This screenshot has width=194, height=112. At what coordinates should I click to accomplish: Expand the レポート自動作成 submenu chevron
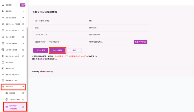23,43
